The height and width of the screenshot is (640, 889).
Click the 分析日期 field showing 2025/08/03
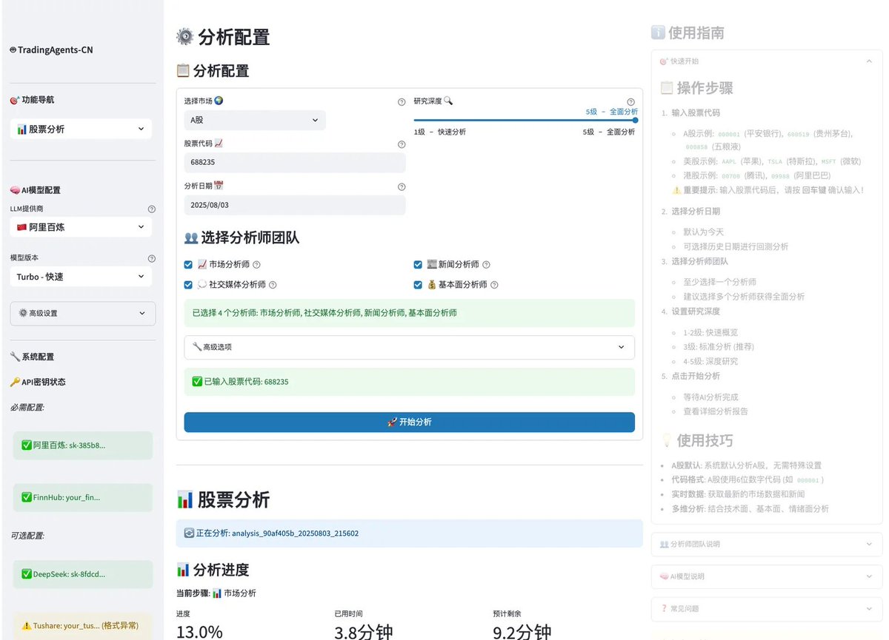pyautogui.click(x=295, y=205)
